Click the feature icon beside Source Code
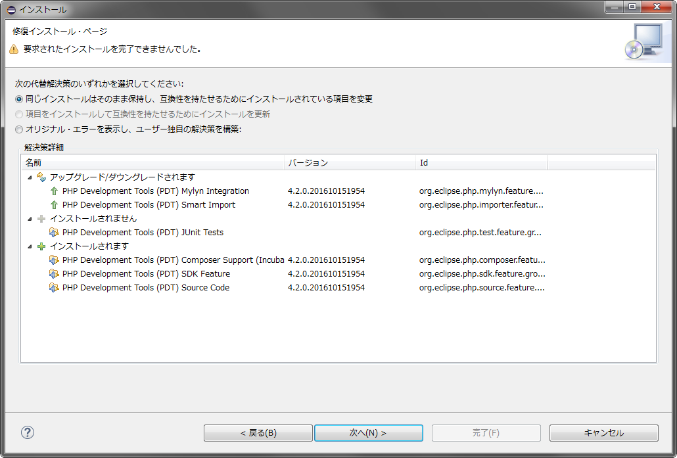This screenshot has height=458, width=677. (54, 288)
